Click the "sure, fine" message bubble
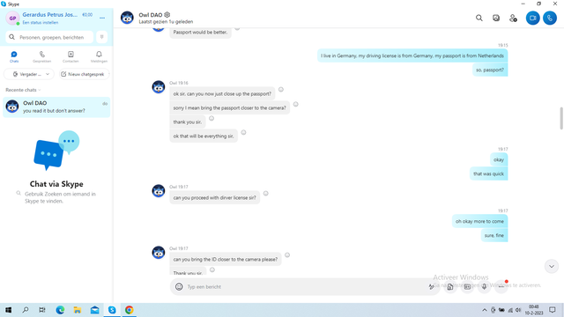The width and height of the screenshot is (564, 317). [x=494, y=235]
